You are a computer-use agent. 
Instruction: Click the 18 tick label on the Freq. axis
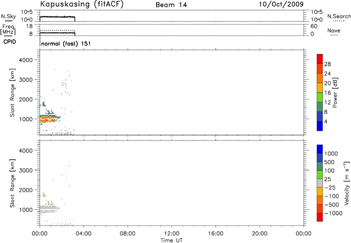[x=29, y=26]
